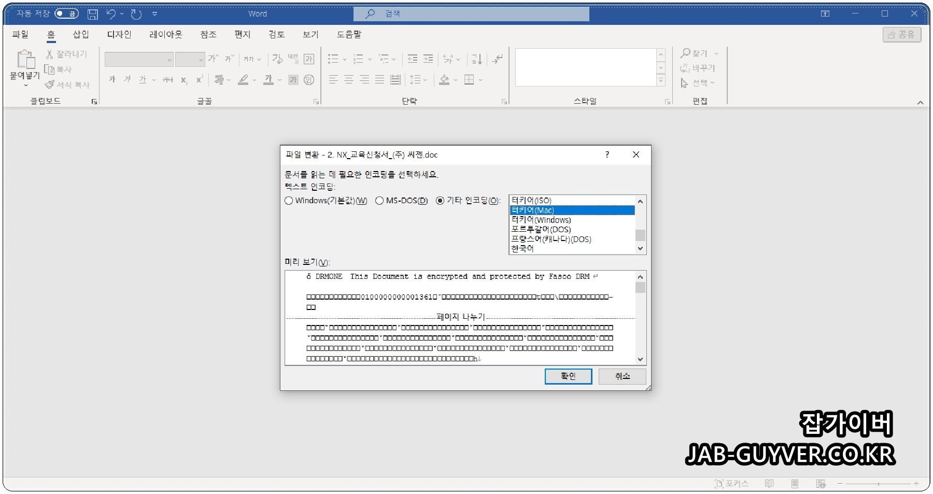Click the Clear formatting icon
Viewport: 933px width, 494px height.
pyautogui.click(x=278, y=59)
